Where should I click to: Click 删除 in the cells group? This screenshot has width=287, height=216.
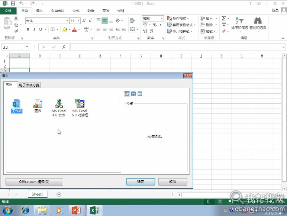(207, 25)
